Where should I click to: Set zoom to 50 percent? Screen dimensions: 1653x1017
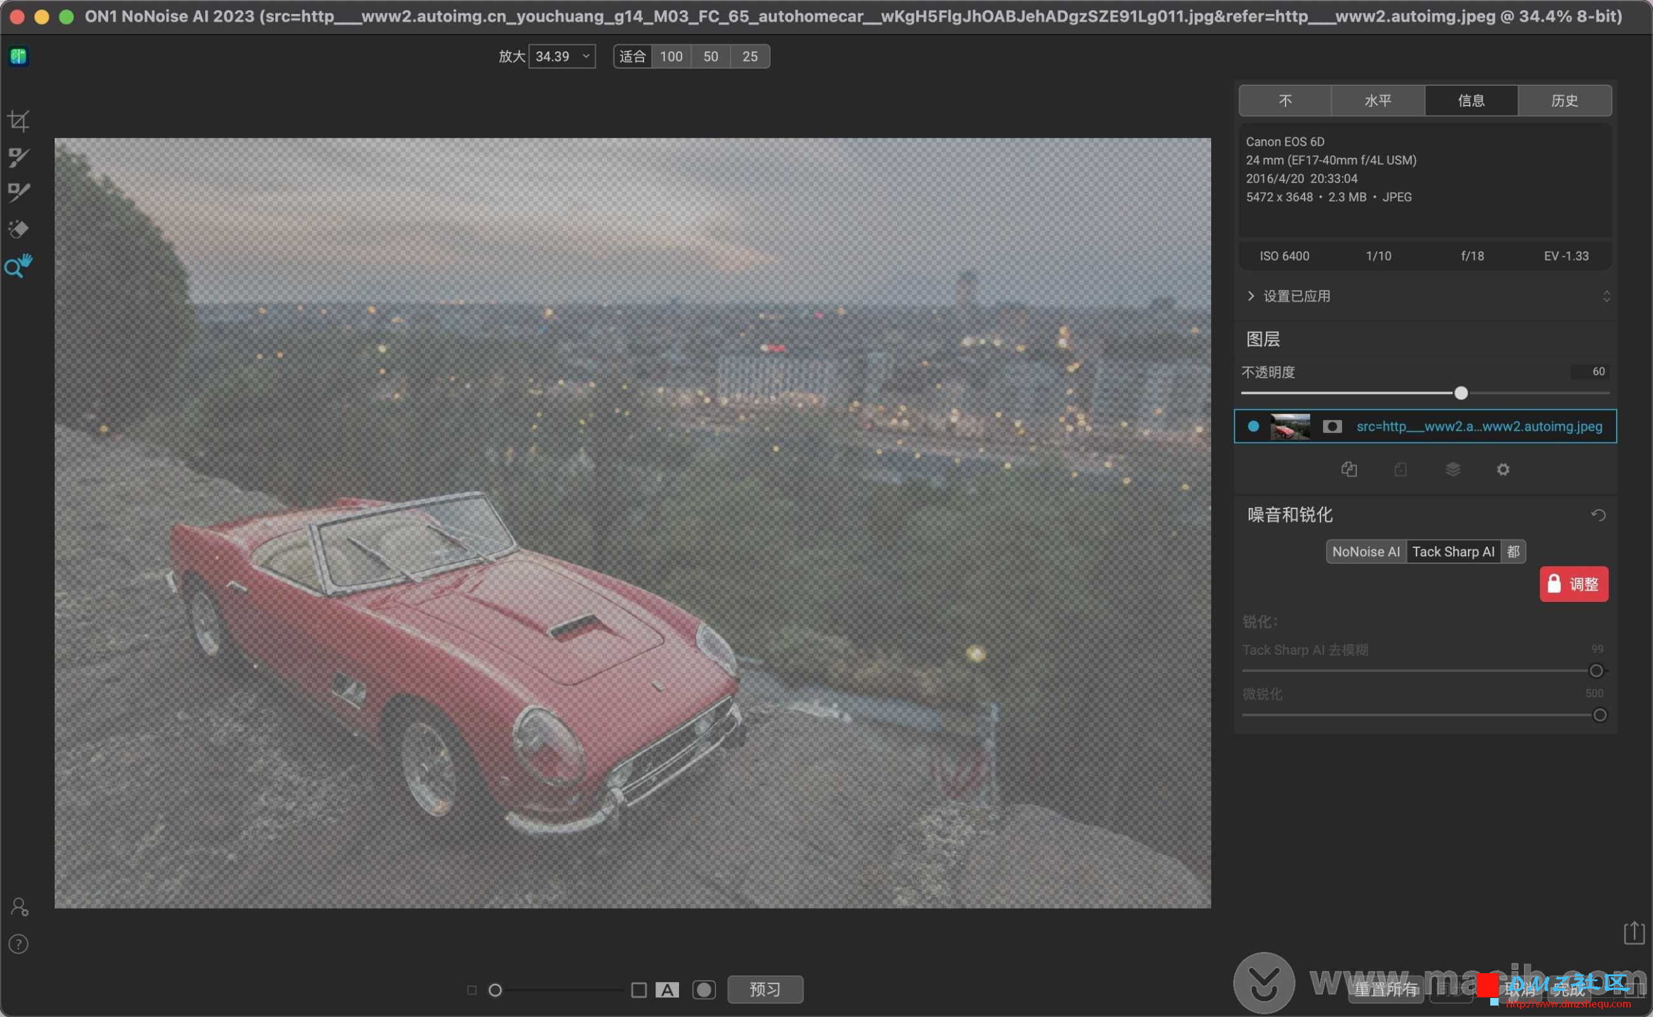pyautogui.click(x=710, y=57)
